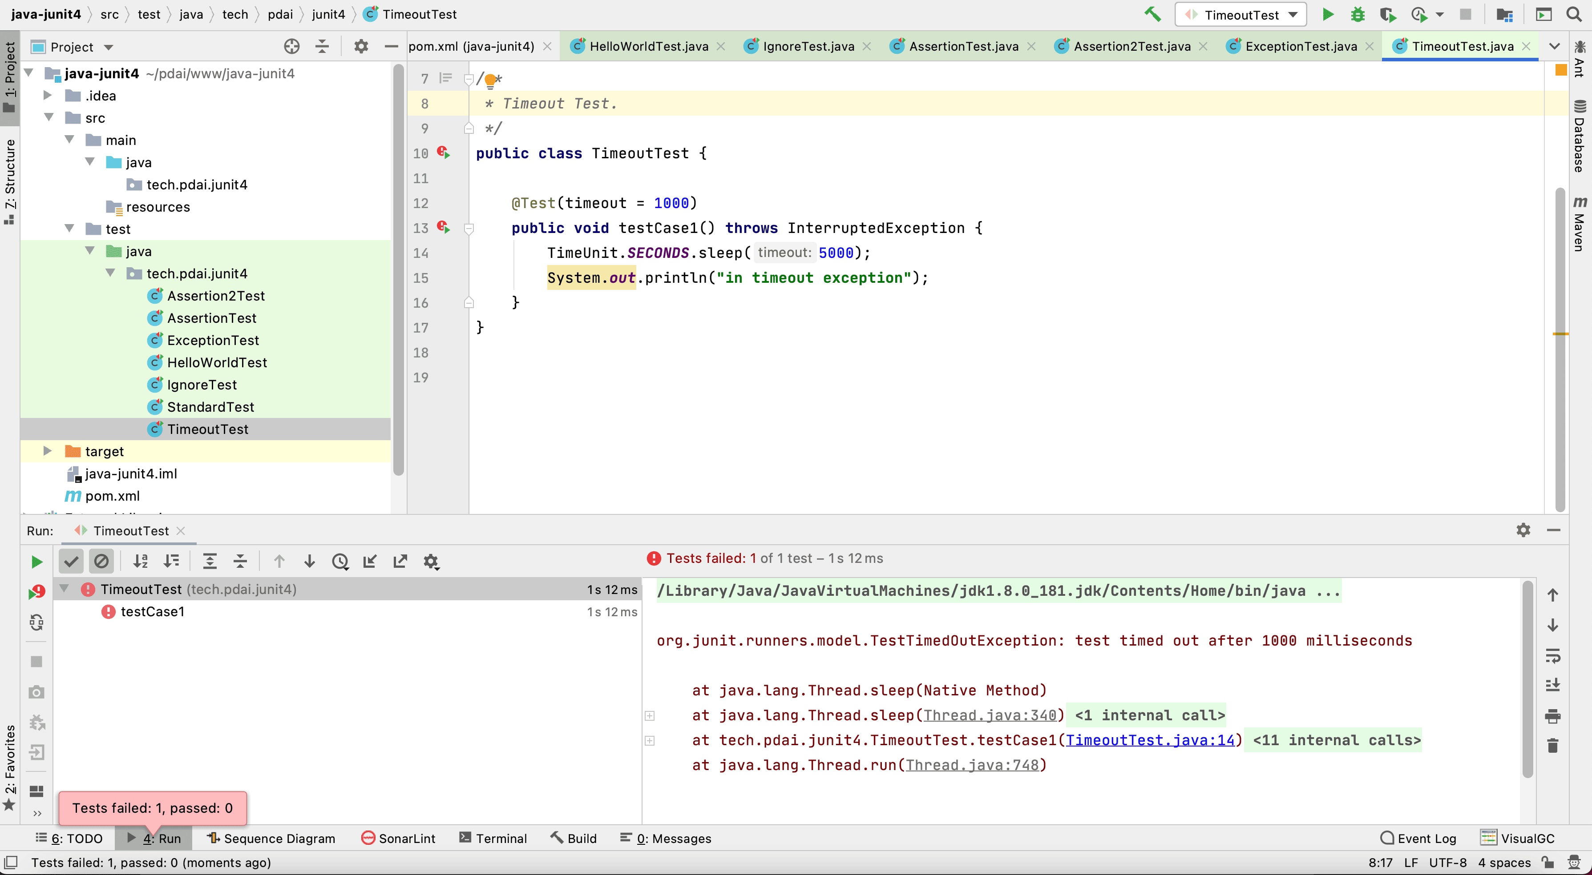Screen dimensions: 1592x875
Task: Run with Coverage shield icon
Action: coord(1387,14)
